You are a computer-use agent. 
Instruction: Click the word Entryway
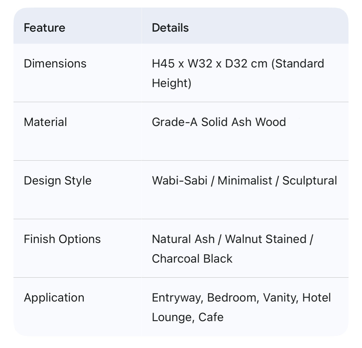(177, 298)
